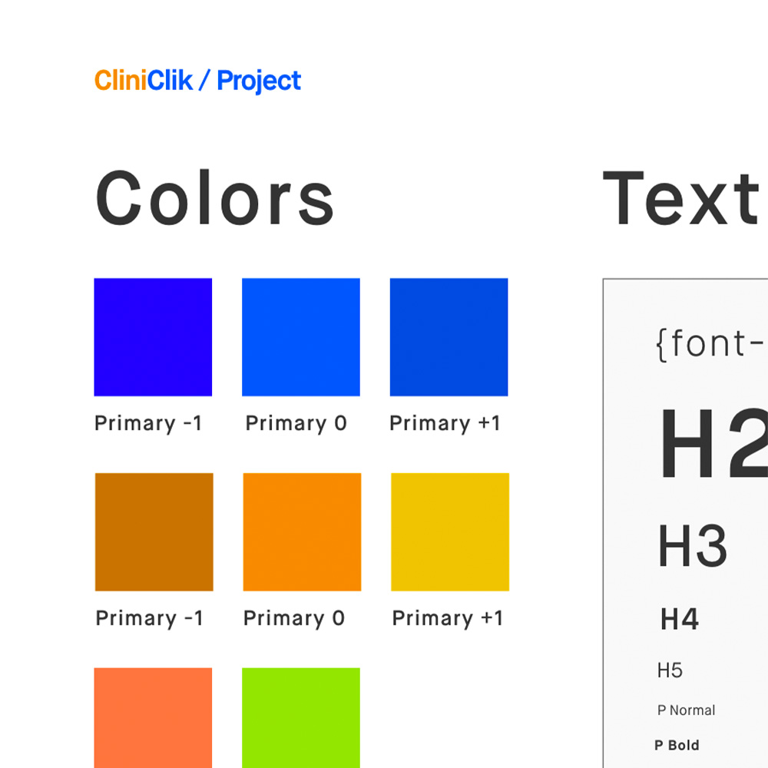
Task: Select the dark blue Primary -1 swatch
Action: tap(153, 337)
